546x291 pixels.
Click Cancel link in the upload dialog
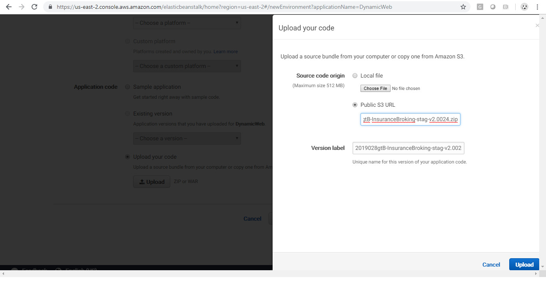click(491, 265)
